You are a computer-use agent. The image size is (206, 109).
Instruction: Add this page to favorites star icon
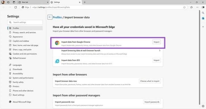point(184,7)
